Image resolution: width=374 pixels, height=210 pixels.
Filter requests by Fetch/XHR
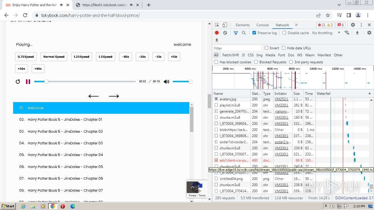pyautogui.click(x=231, y=55)
